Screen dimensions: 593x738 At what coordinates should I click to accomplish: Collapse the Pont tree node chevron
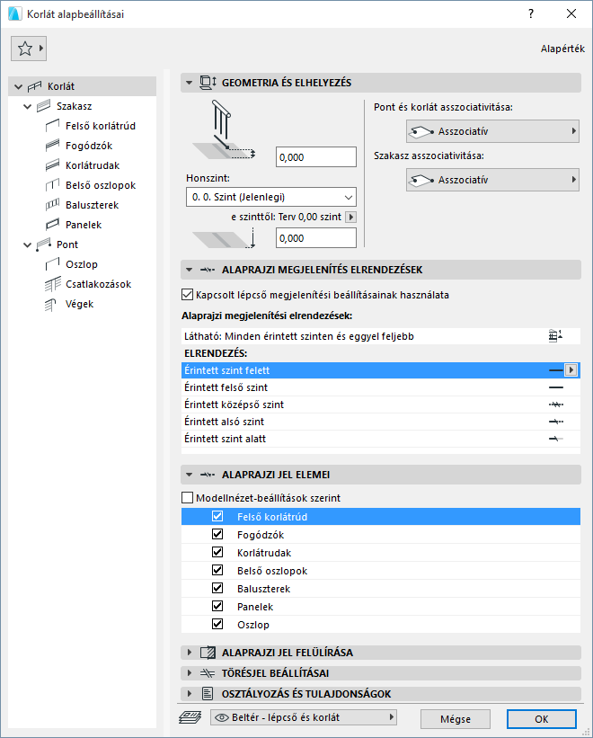coord(28,245)
